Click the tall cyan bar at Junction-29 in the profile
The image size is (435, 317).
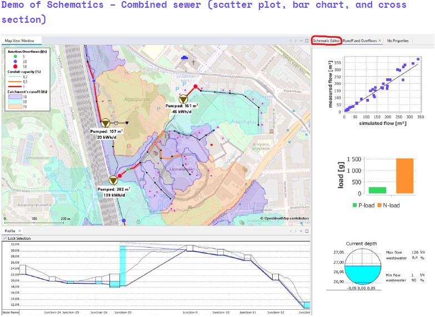(123, 263)
